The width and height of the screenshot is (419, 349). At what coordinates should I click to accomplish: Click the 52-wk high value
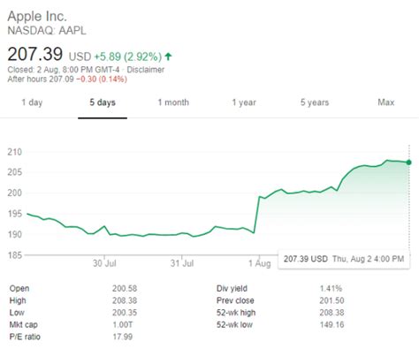click(331, 313)
